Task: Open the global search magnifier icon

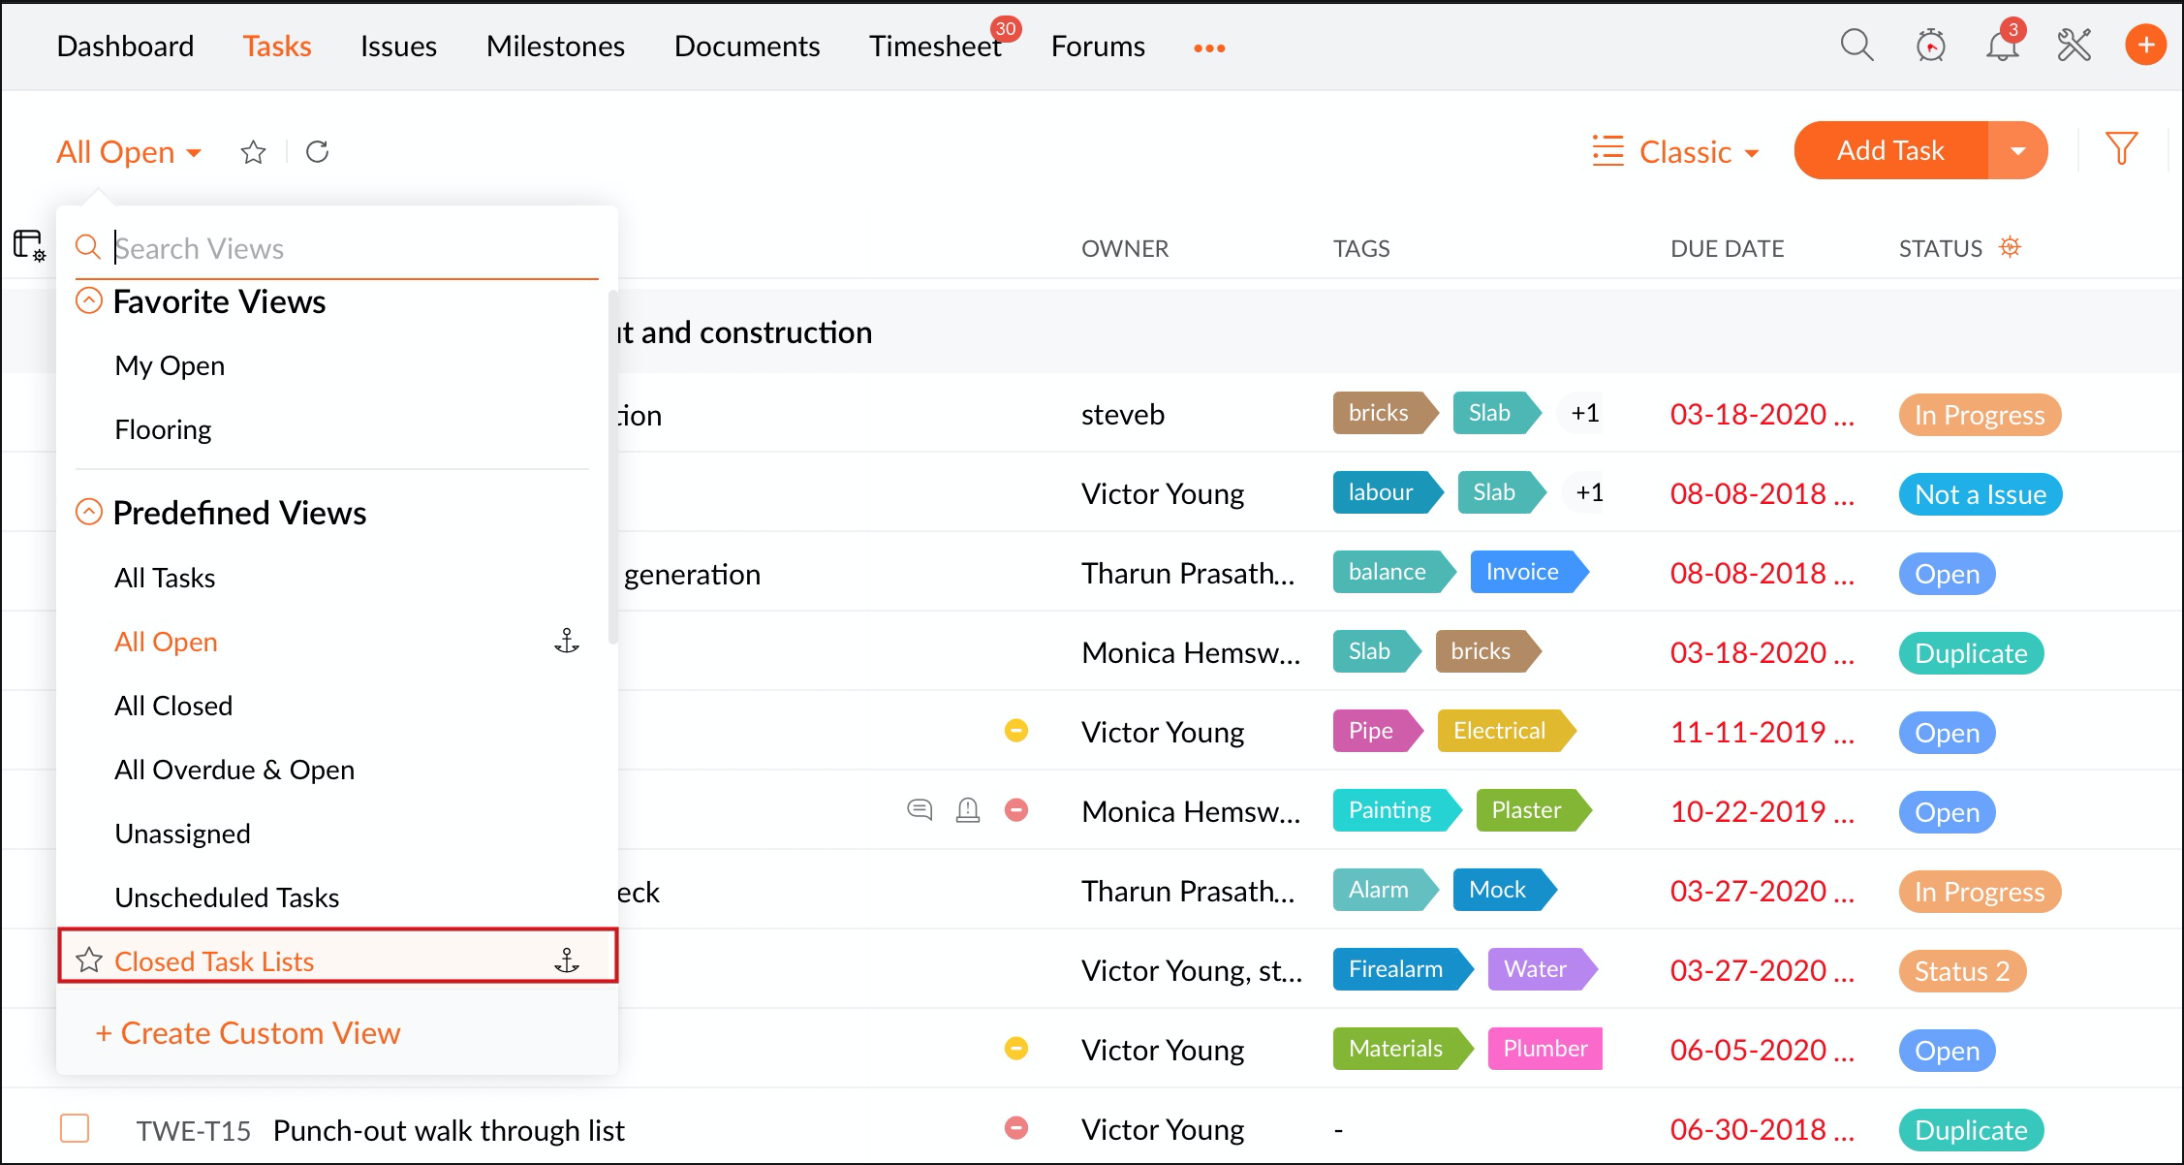Action: [1856, 46]
